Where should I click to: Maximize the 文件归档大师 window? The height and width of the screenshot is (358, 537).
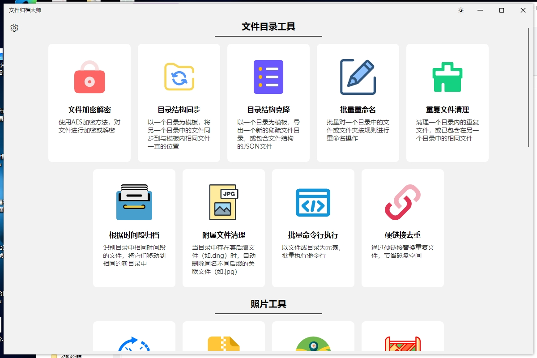pos(502,10)
